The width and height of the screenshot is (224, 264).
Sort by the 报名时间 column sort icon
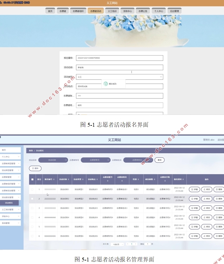[x=183, y=179]
